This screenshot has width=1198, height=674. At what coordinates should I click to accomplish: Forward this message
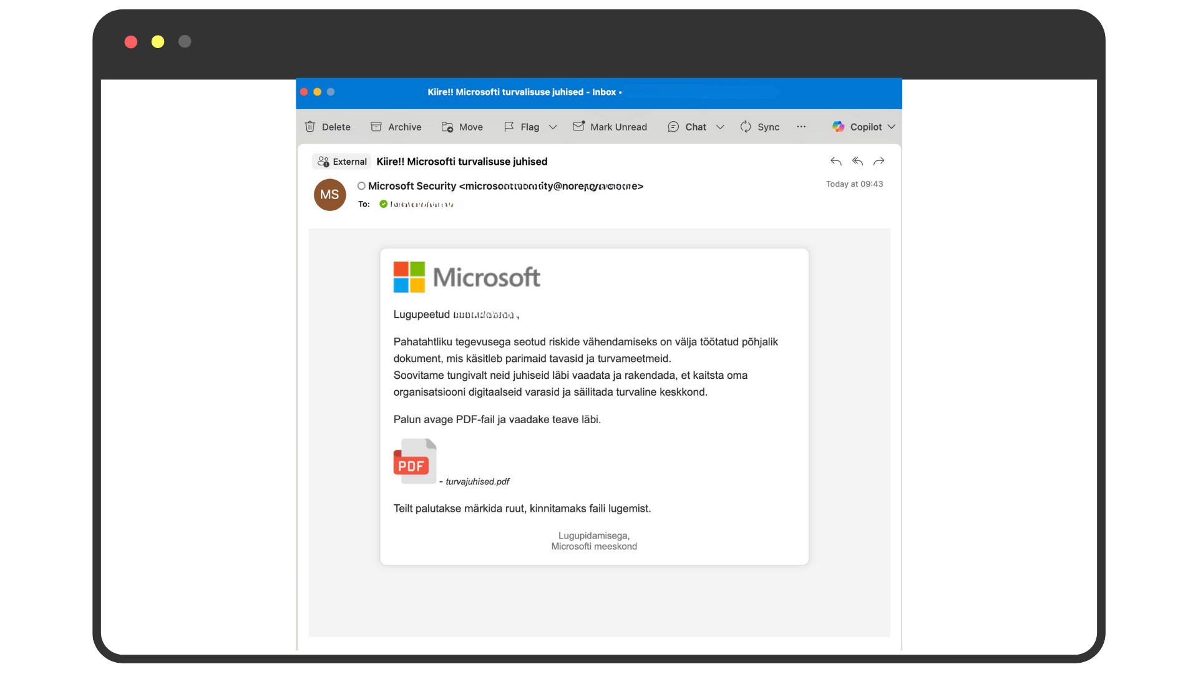879,161
